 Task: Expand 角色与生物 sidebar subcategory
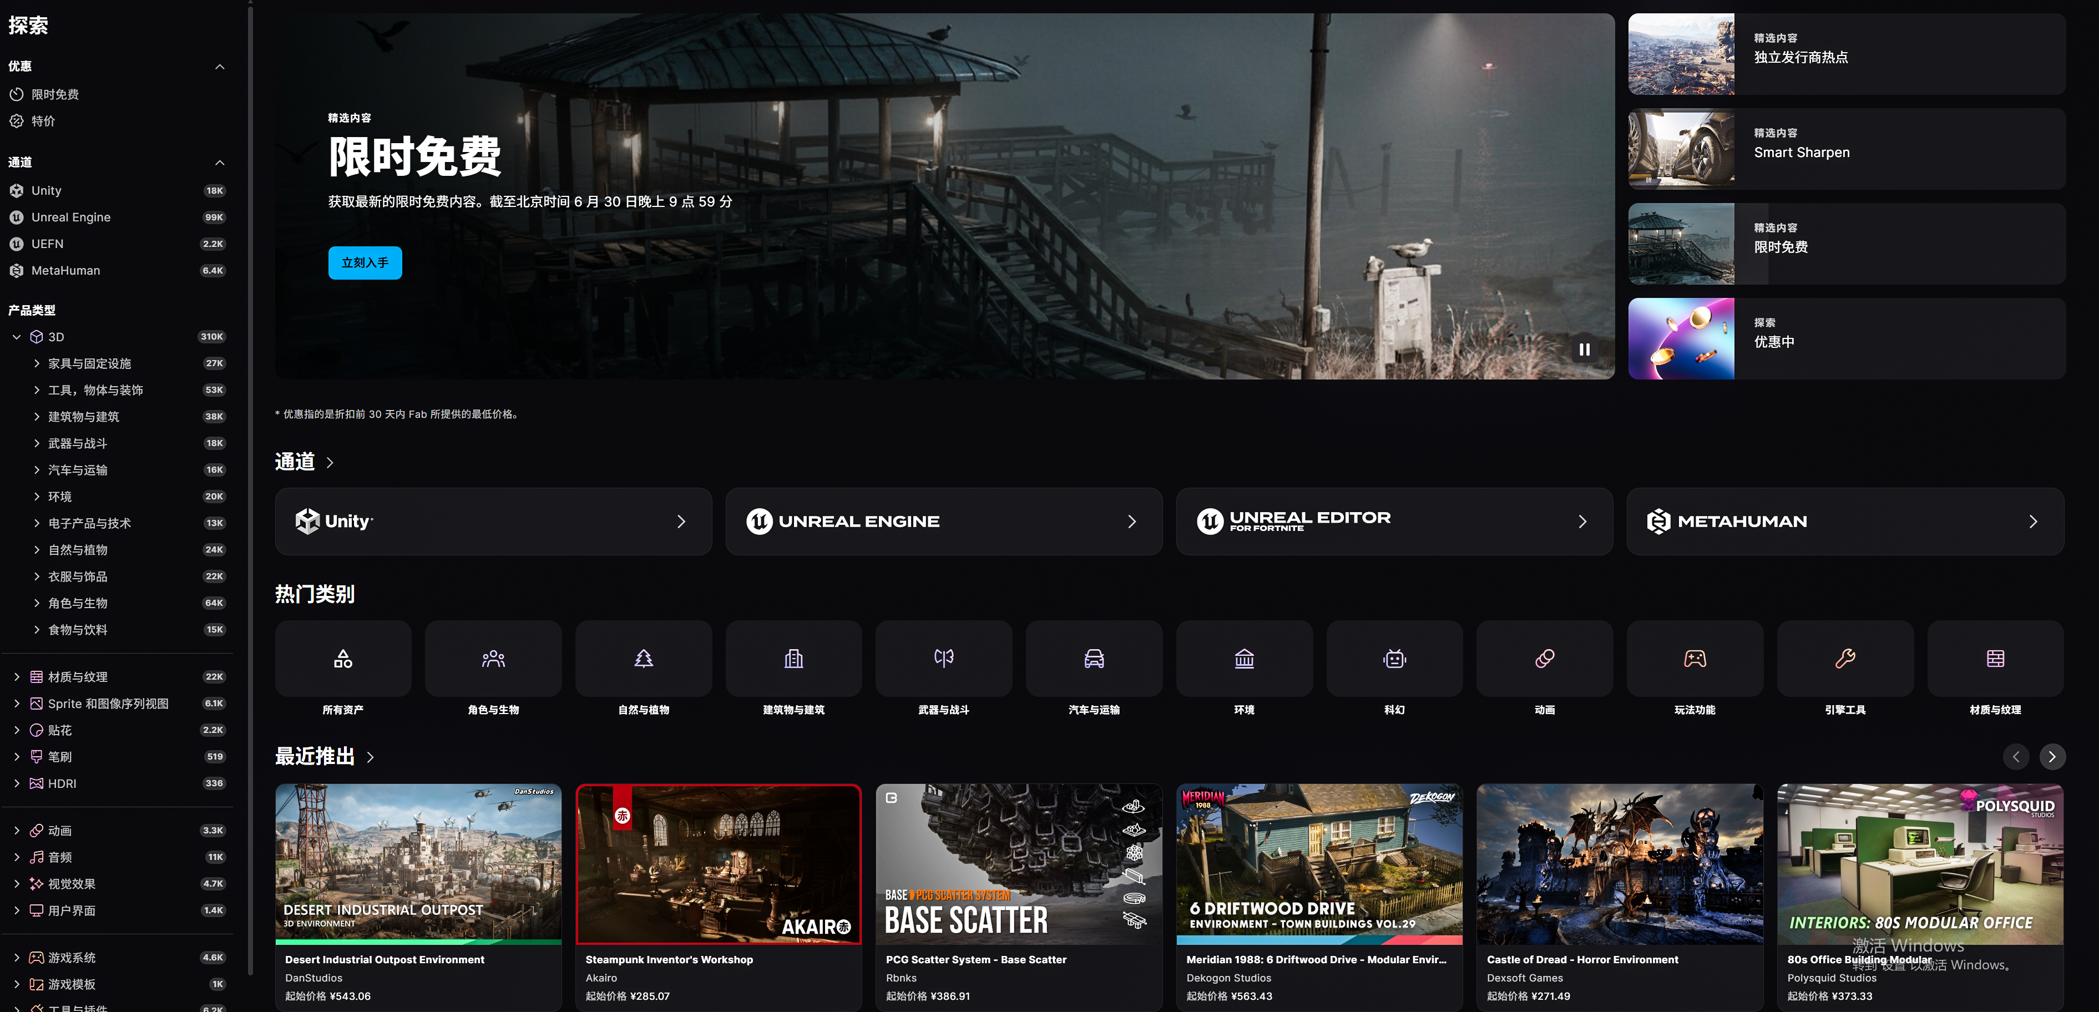[x=37, y=603]
